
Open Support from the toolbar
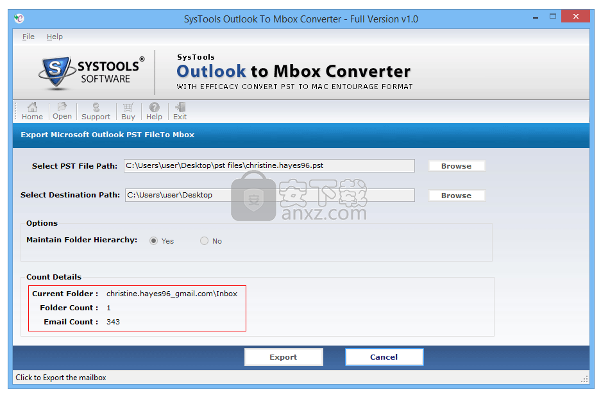point(96,111)
